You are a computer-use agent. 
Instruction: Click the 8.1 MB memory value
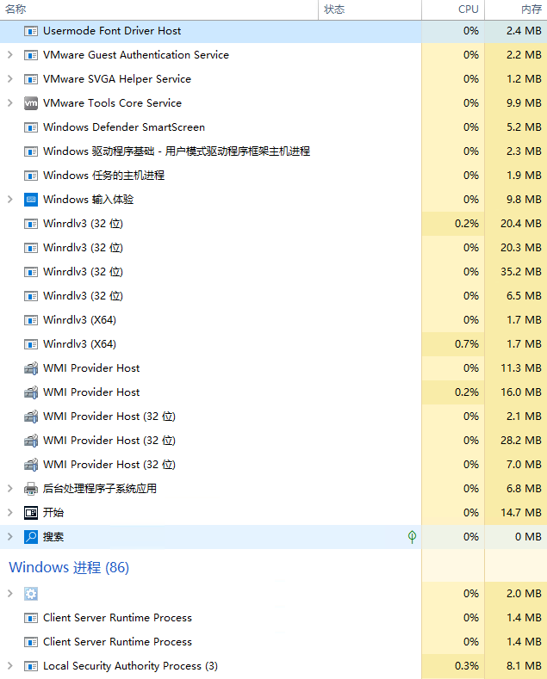click(x=524, y=666)
